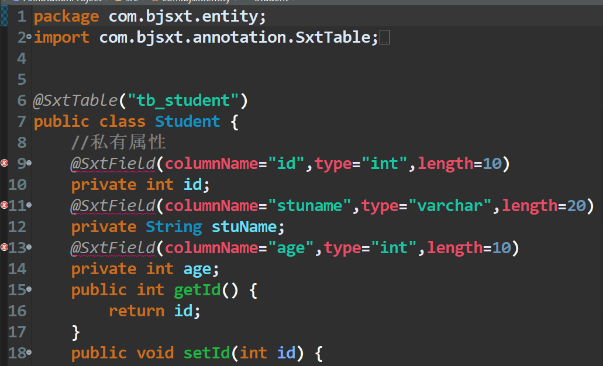The width and height of the screenshot is (603, 366).
Task: Click the @SxtField annotation on line 11
Action: pyautogui.click(x=113, y=205)
